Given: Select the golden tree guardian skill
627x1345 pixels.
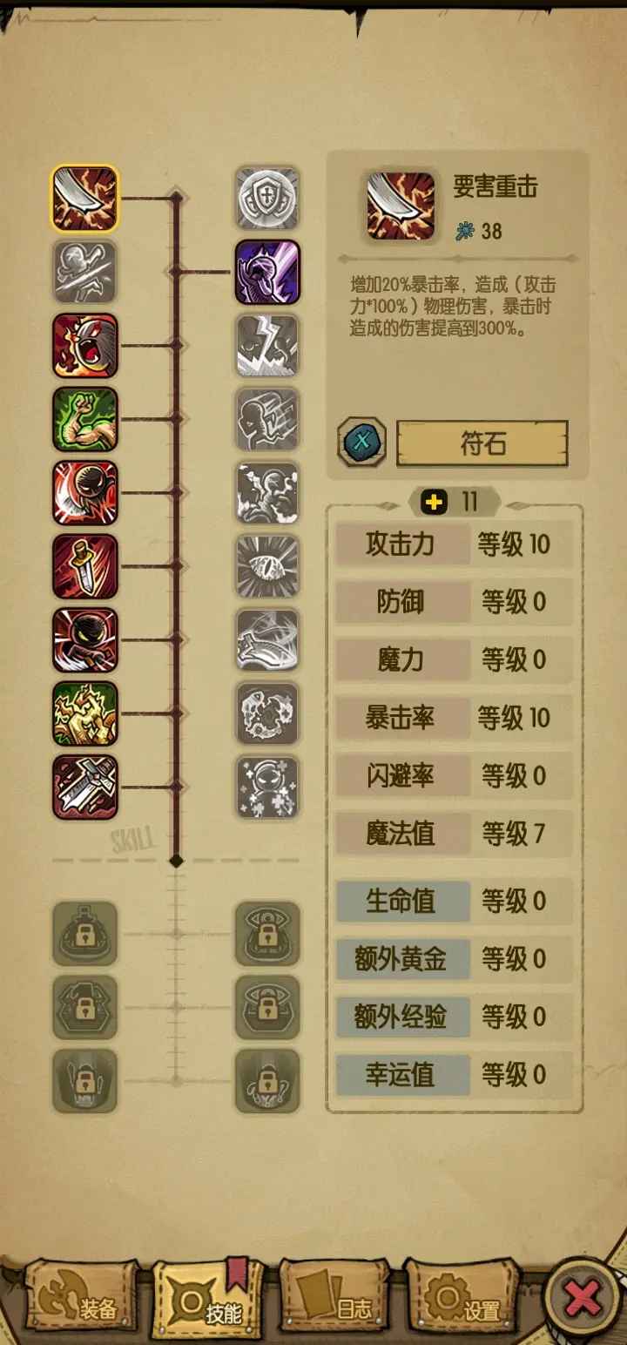Looking at the screenshot, I should 84,713.
